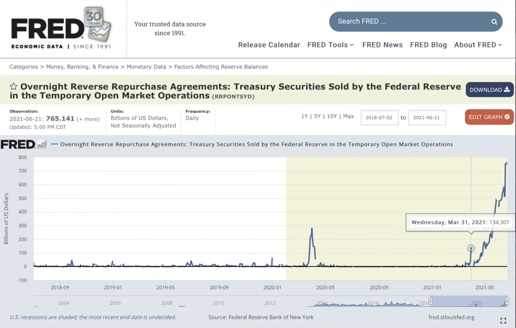Viewport: 516px width, 328px height.
Task: Click the Mar 31, 2021 data point marker
Action: click(471, 248)
